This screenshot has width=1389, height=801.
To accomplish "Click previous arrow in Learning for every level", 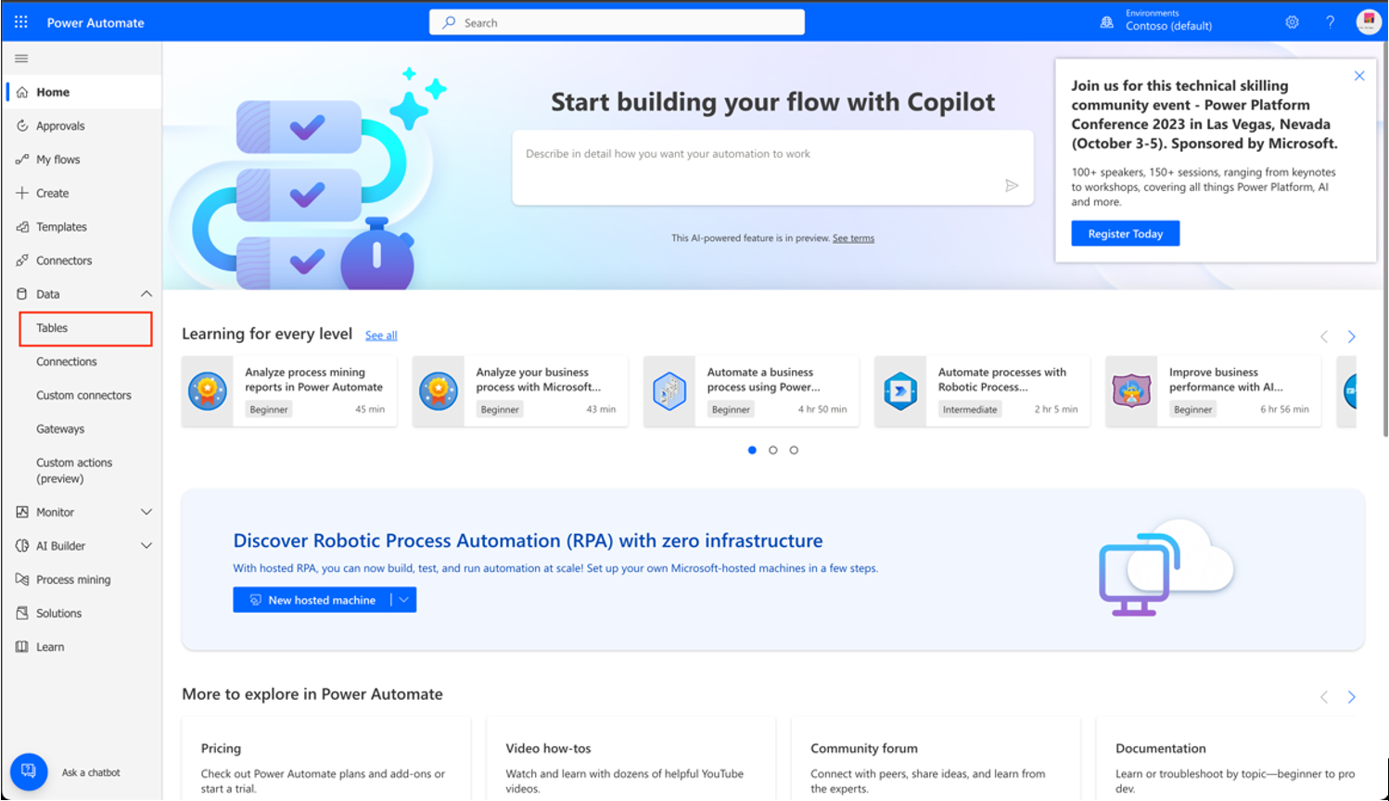I will pos(1324,337).
